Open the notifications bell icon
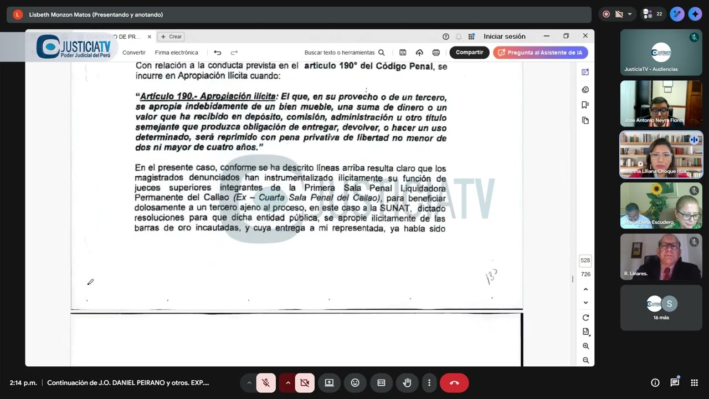Image resolution: width=709 pixels, height=399 pixels. pyautogui.click(x=459, y=37)
